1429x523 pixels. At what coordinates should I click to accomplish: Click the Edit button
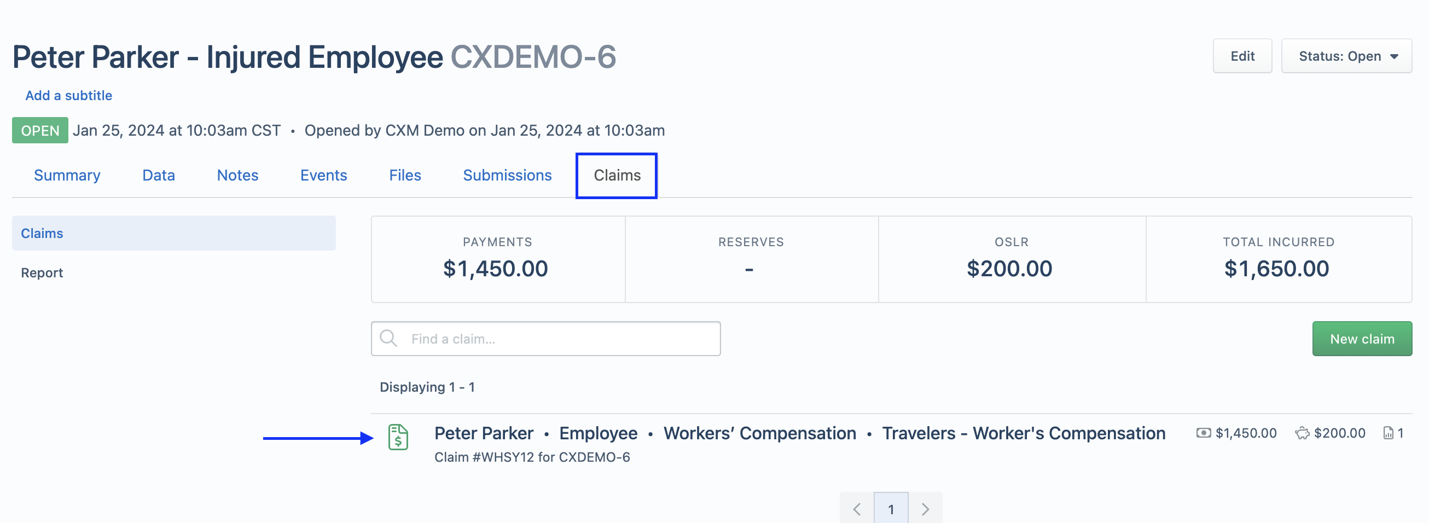point(1242,56)
